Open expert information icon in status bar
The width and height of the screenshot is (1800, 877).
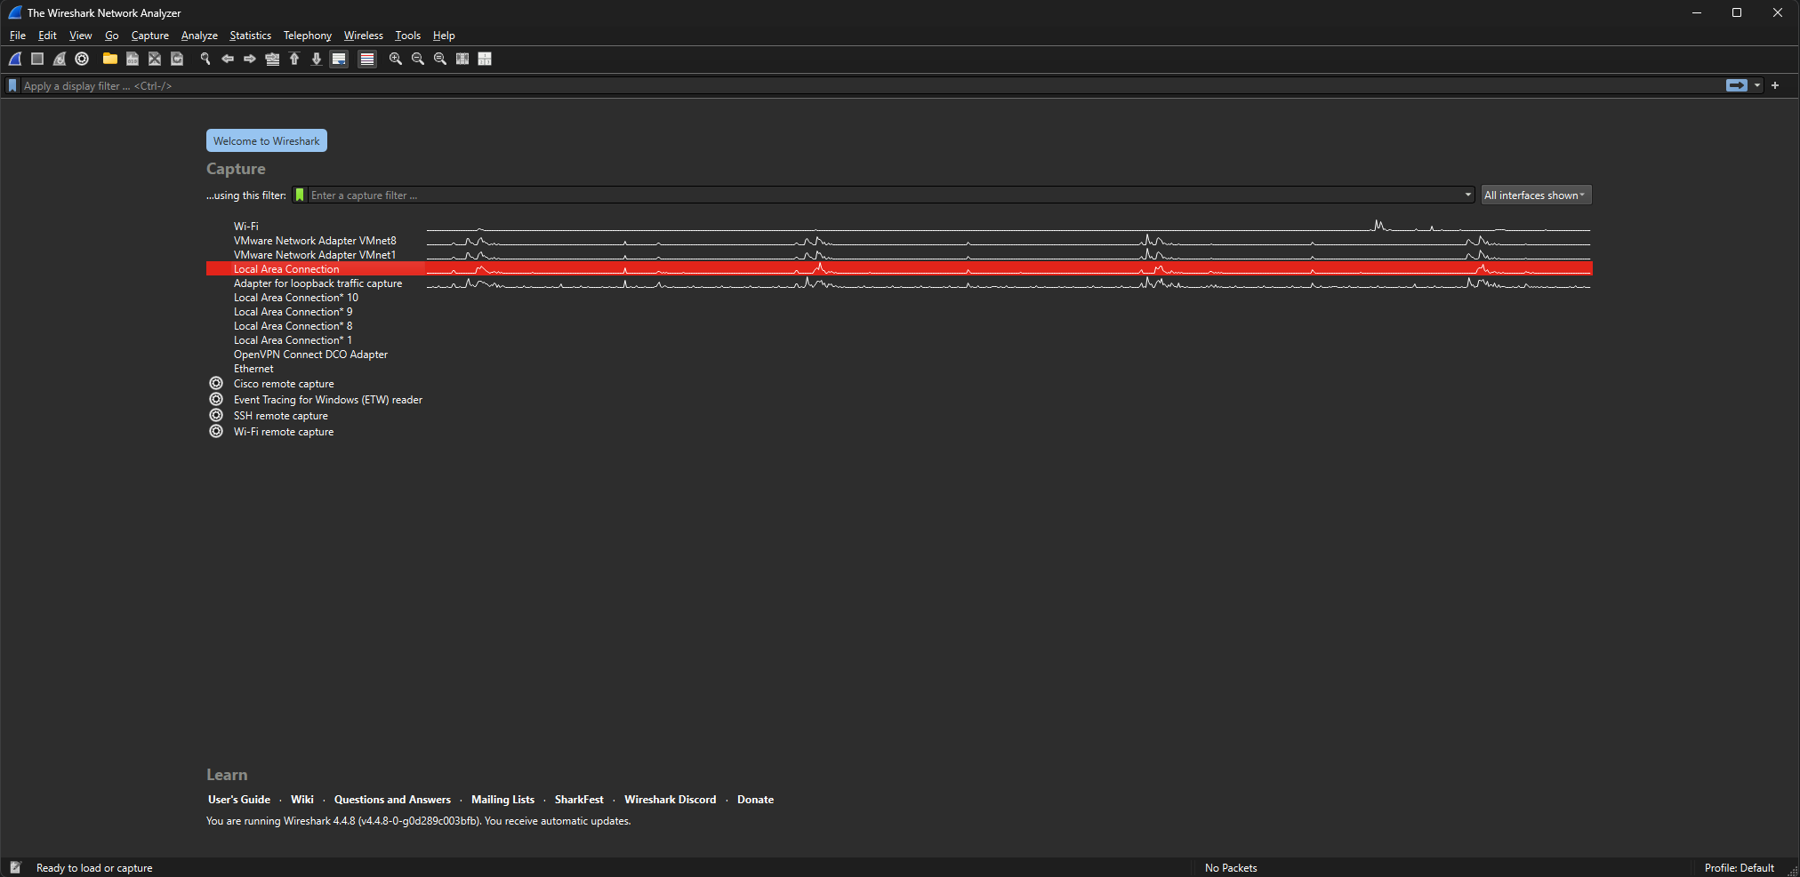(x=15, y=867)
